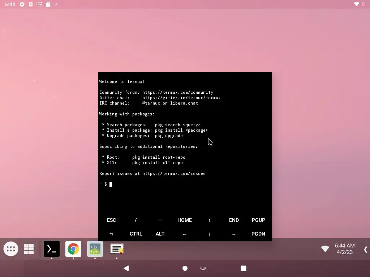Open the app drawer launcher icon
This screenshot has width=370, height=277.
point(11,249)
